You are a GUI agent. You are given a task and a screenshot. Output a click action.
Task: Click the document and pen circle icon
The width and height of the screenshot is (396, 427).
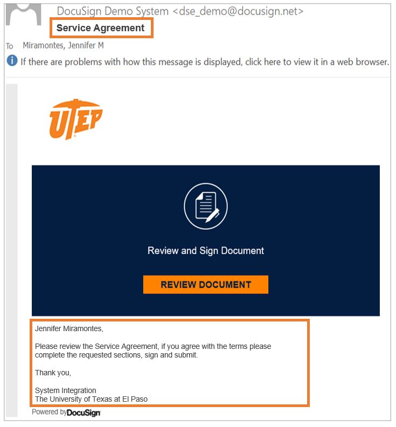pyautogui.click(x=206, y=206)
